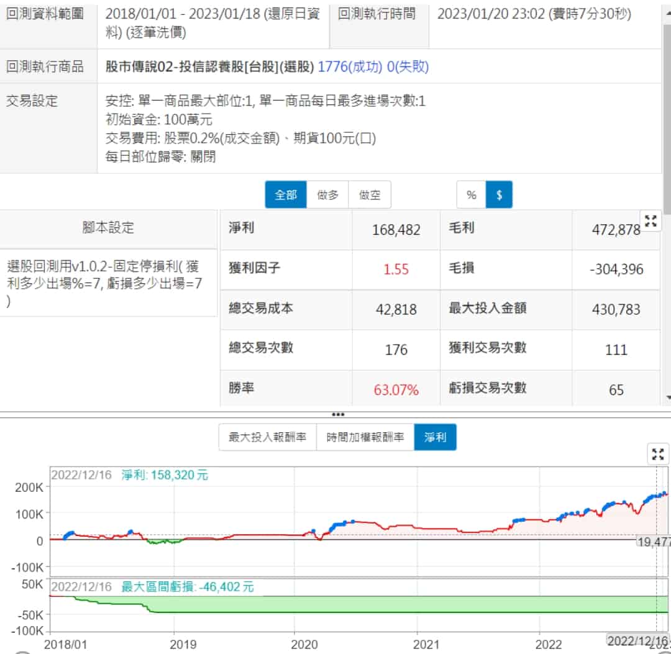Click the 2022/12/16 date marker on the axis
671x654 pixels.
tap(637, 640)
